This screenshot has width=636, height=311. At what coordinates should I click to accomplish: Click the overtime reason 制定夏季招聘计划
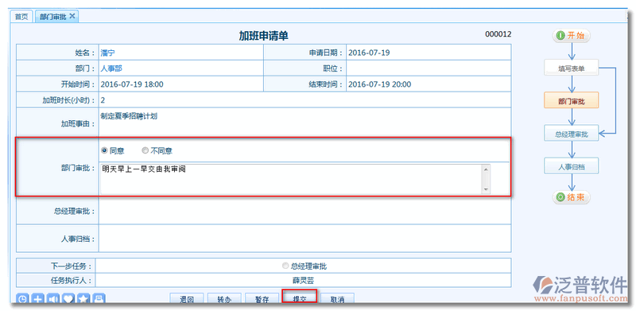[129, 116]
